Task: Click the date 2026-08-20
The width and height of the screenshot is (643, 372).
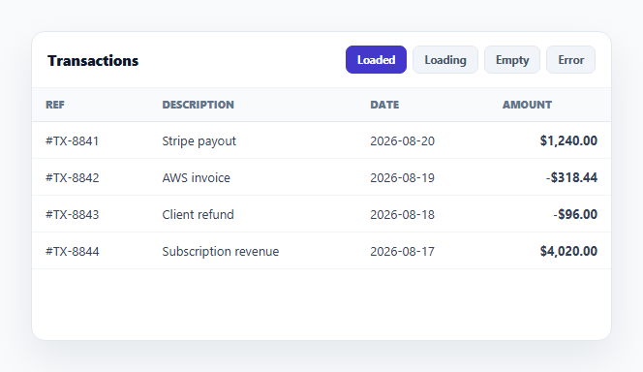Action: 402,141
